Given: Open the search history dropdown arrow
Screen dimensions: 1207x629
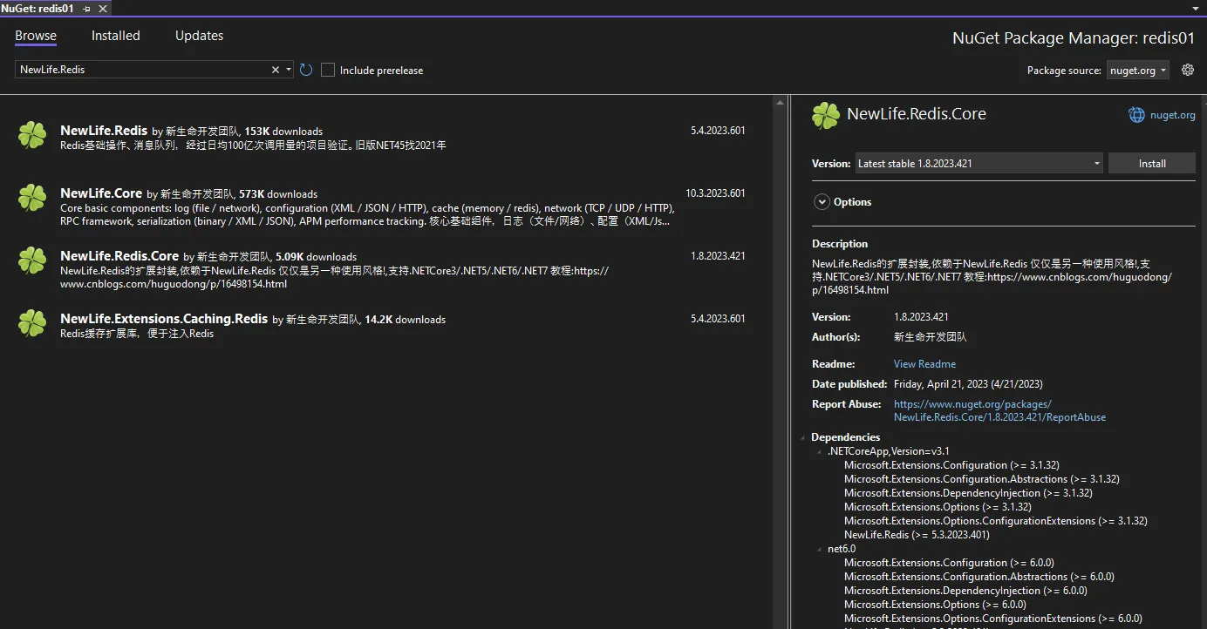Looking at the screenshot, I should pyautogui.click(x=289, y=70).
